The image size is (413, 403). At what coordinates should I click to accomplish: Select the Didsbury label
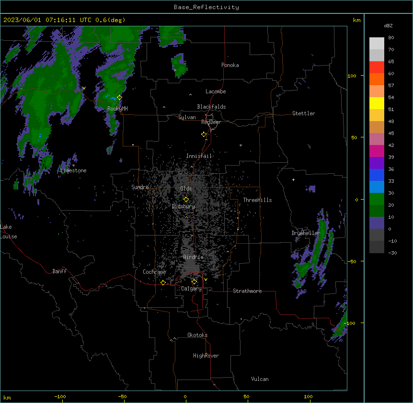[183, 206]
